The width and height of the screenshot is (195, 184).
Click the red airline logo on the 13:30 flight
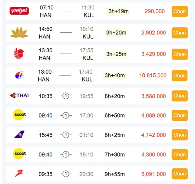(19, 54)
